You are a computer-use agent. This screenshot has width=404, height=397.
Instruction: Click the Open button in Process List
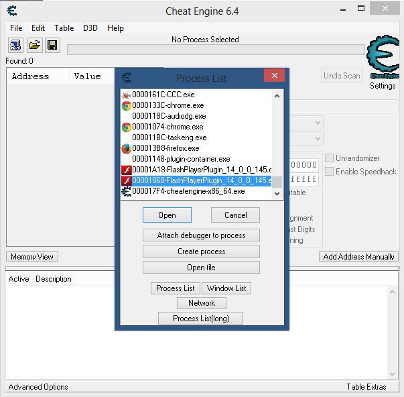point(167,215)
